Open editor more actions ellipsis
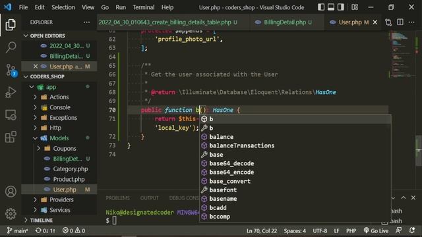The height and width of the screenshot is (237, 422). (x=411, y=22)
